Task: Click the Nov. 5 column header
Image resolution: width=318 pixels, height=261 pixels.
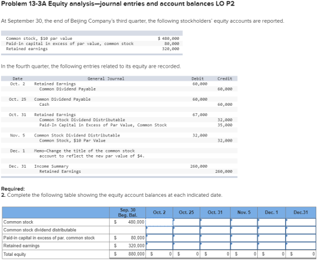Action: click(244, 213)
